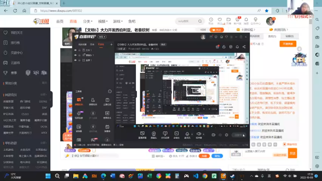
Task: Open the Douyu logo homepage link
Action: point(41,21)
